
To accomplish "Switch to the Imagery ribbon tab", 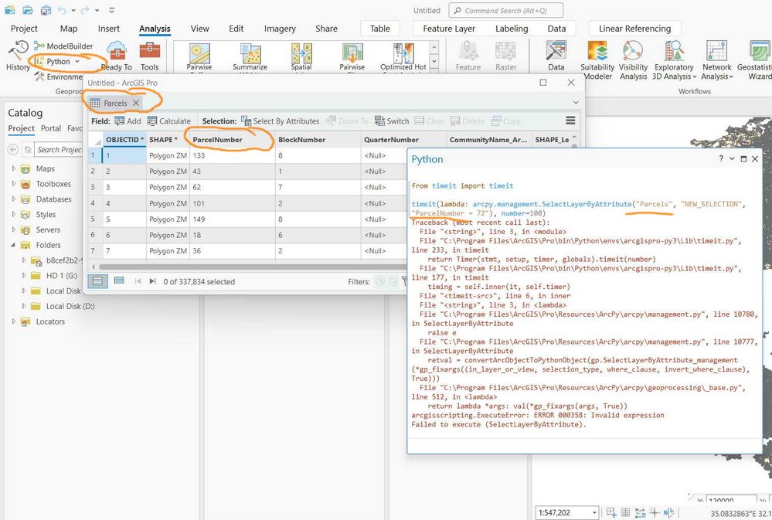I will 280,29.
